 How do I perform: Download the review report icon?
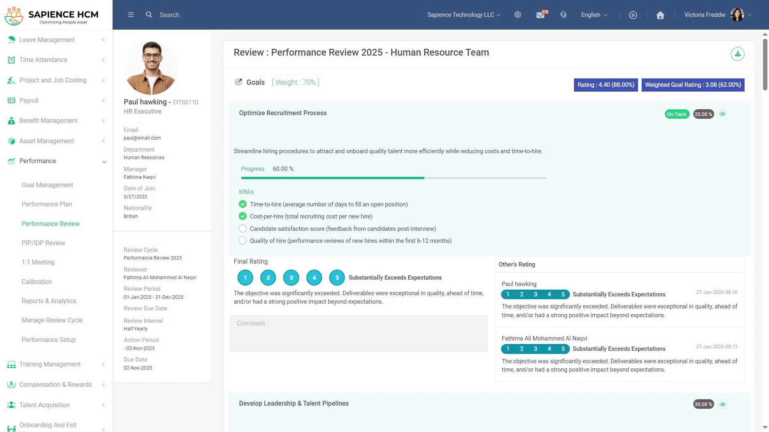tap(737, 54)
